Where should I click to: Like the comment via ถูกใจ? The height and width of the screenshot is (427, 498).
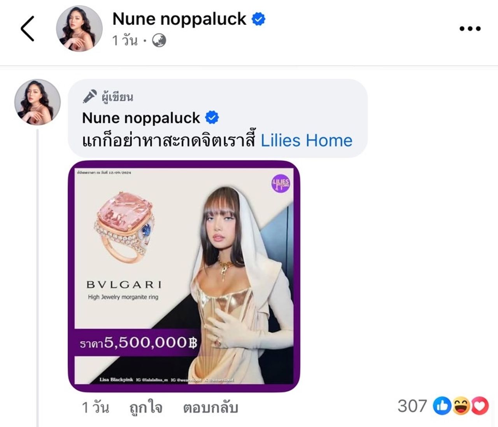point(146,408)
